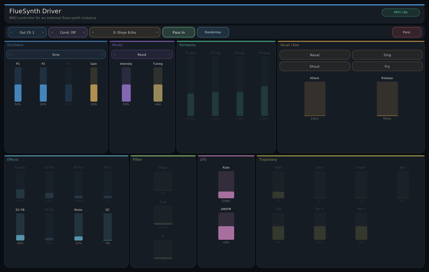Click the FlueSynth Driver title
Image resolution: width=429 pixels, height=272 pixels.
coord(35,11)
